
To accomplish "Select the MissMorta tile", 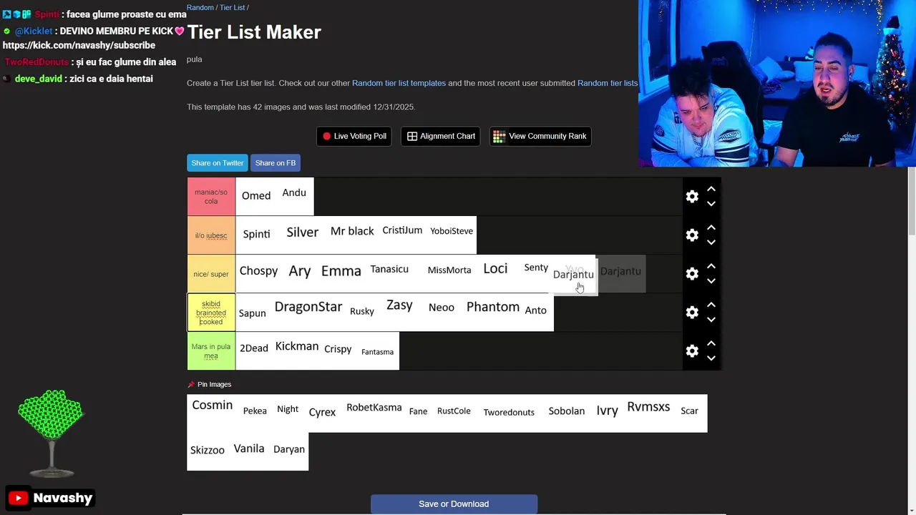I will [449, 273].
